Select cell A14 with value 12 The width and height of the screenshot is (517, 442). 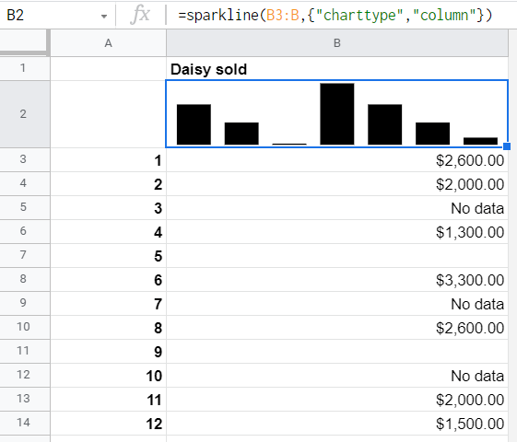(x=108, y=423)
